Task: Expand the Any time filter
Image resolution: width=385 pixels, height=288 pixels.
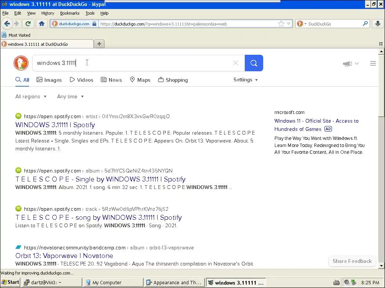Action: tap(70, 96)
